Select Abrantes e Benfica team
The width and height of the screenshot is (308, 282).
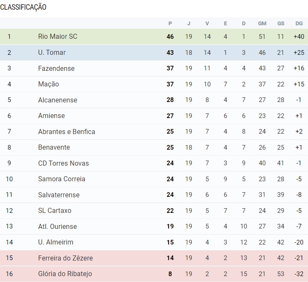click(x=67, y=132)
